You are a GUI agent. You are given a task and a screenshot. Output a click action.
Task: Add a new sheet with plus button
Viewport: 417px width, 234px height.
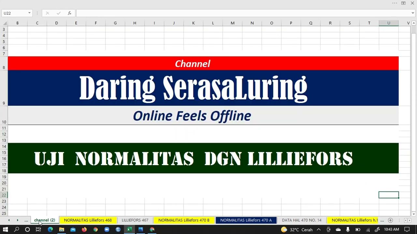pyautogui.click(x=390, y=220)
